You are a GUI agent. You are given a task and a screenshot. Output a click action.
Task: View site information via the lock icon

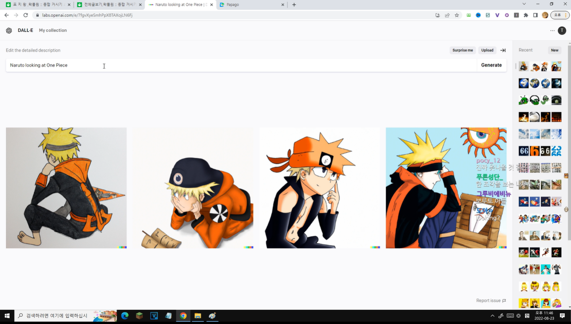[38, 15]
